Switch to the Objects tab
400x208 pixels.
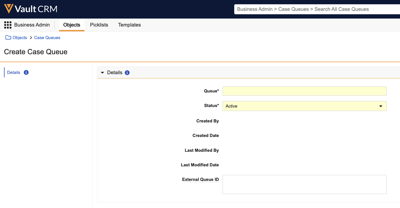pyautogui.click(x=72, y=25)
